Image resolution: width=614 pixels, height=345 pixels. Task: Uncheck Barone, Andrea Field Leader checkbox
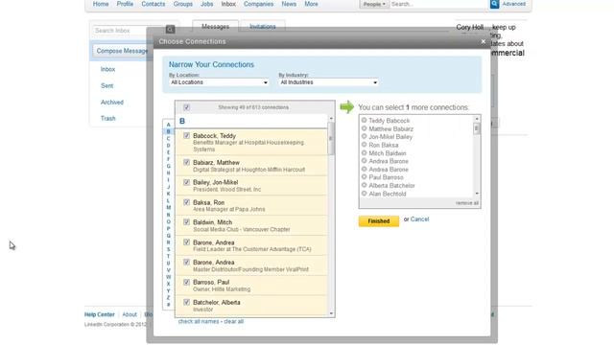(x=186, y=242)
